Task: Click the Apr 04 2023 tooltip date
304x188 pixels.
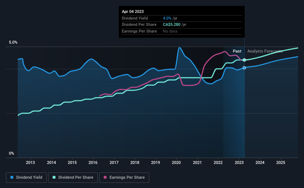Action: 133,11
